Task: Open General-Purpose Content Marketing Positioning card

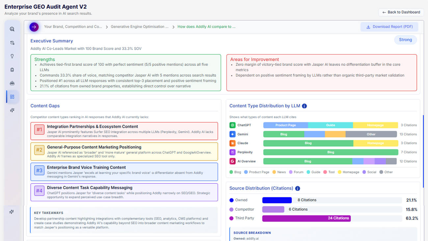Action: tap(124, 152)
